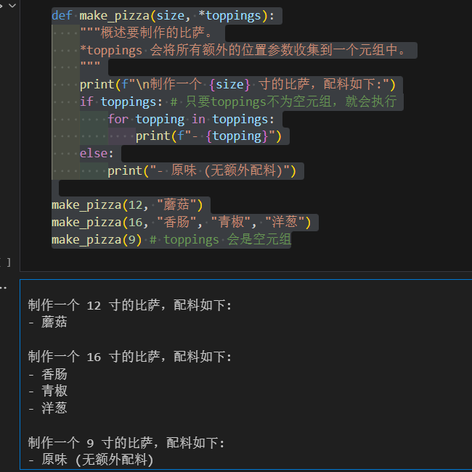Click output line '- 香肠'
Screen dimensions: 472x472
48,374
